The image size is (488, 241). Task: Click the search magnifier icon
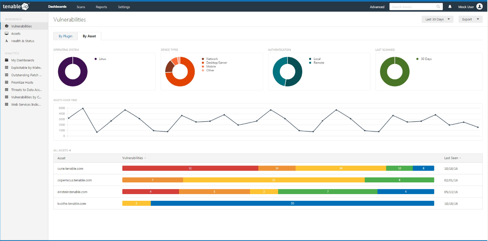tap(438, 7)
